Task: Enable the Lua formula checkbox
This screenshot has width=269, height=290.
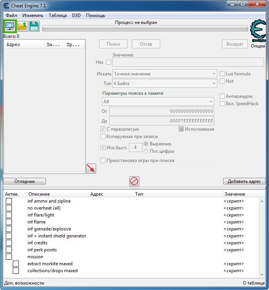Action: click(222, 74)
